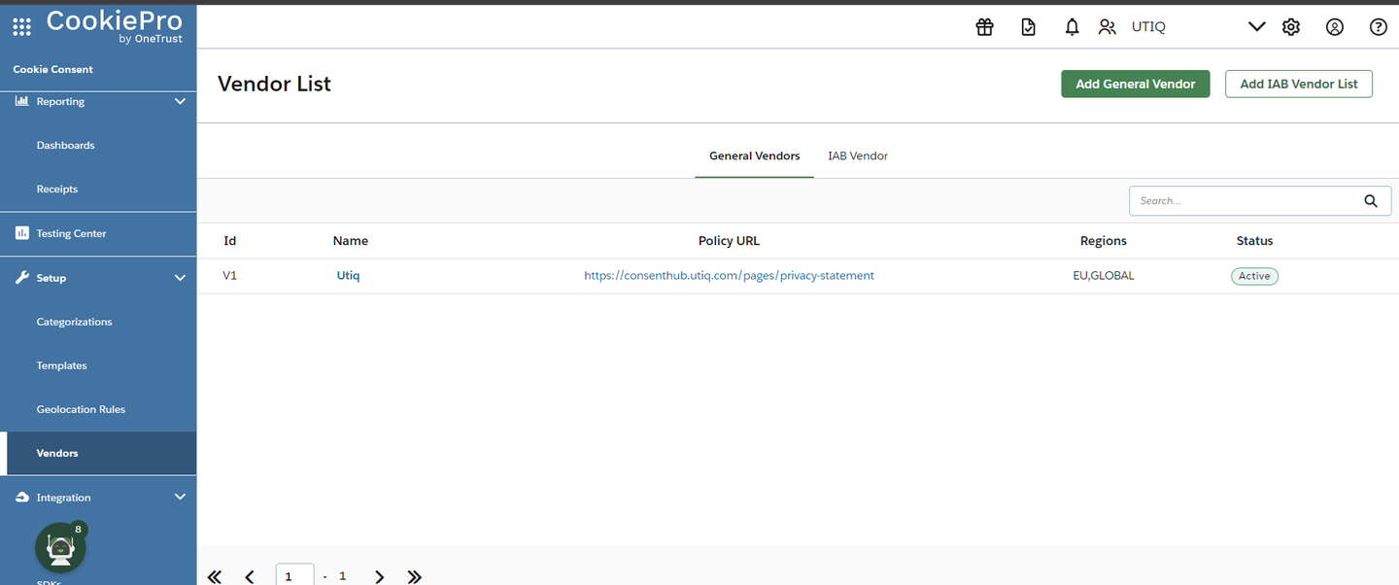Click the search magnifier icon
The height and width of the screenshot is (585, 1399).
(1371, 201)
